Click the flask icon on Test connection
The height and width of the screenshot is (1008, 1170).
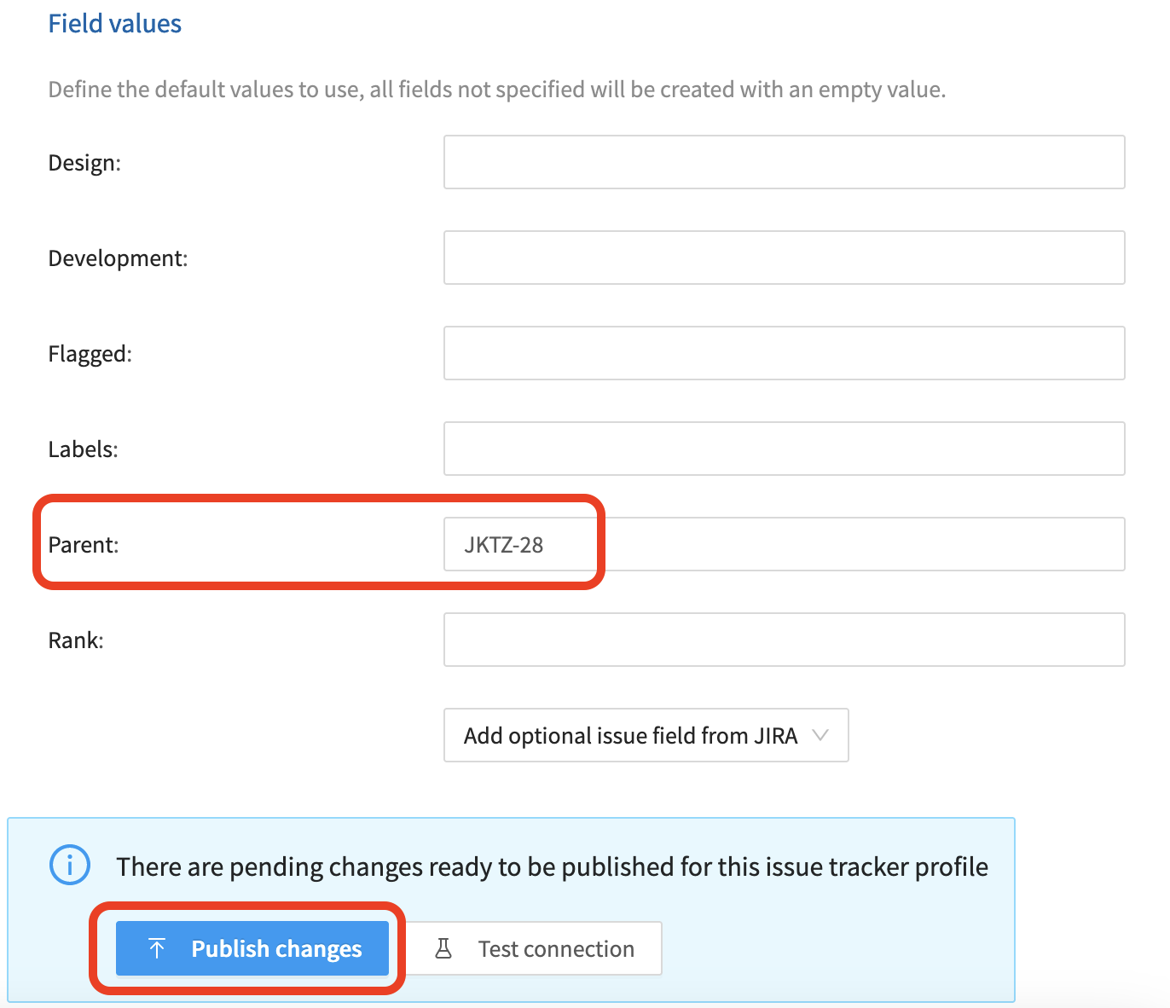pos(445,947)
